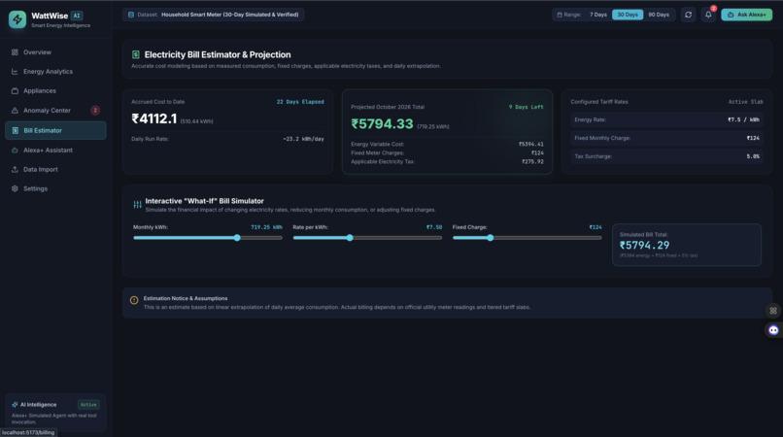Select Bill Estimator in the sidebar
Screen dimensions: 783x437
[55, 130]
